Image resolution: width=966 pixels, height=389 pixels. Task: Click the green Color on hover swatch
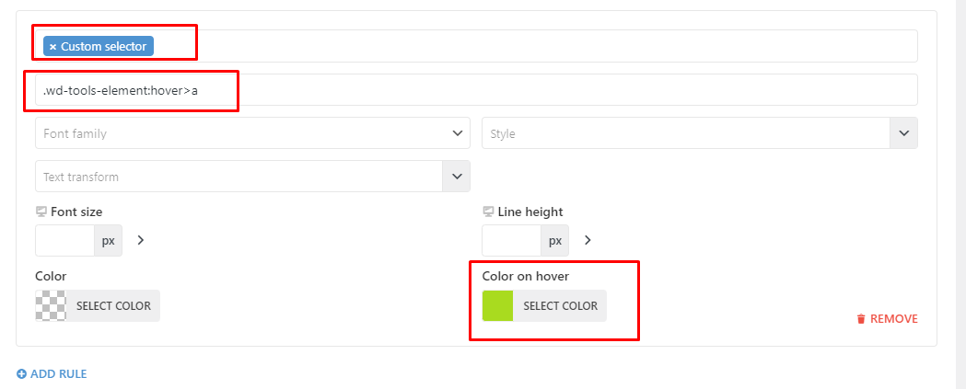(498, 306)
